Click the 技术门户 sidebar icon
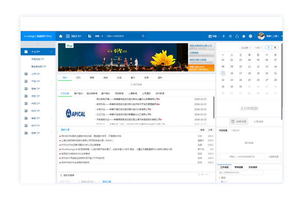 pos(26,125)
